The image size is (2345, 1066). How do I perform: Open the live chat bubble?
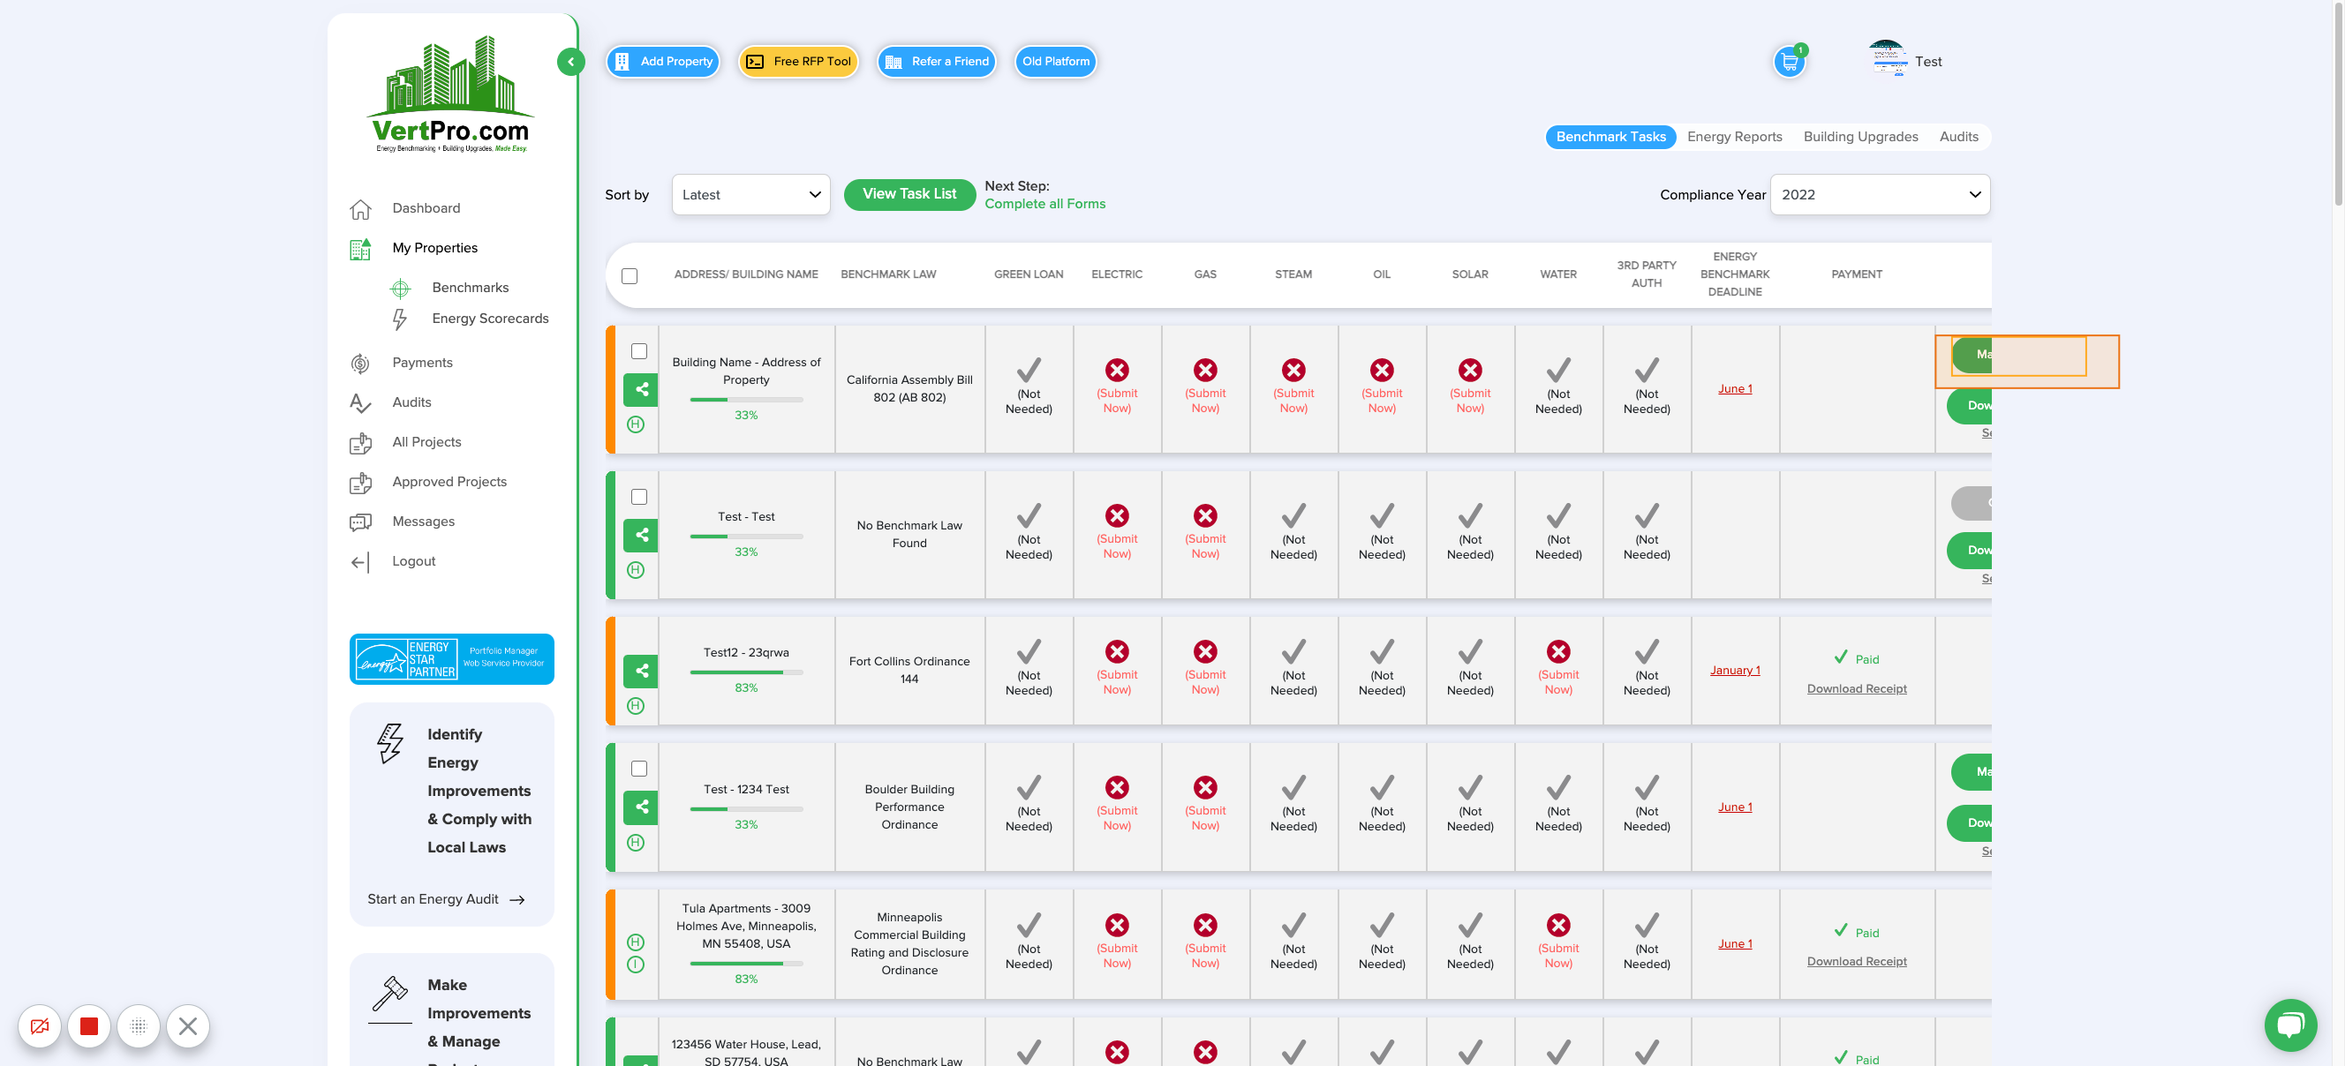click(2289, 1025)
